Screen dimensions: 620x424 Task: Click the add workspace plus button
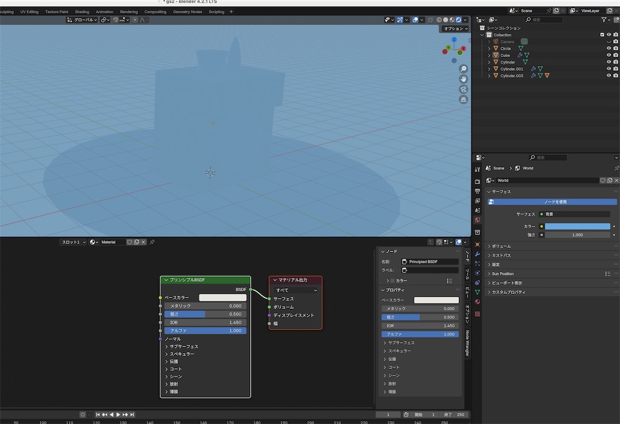click(x=231, y=12)
